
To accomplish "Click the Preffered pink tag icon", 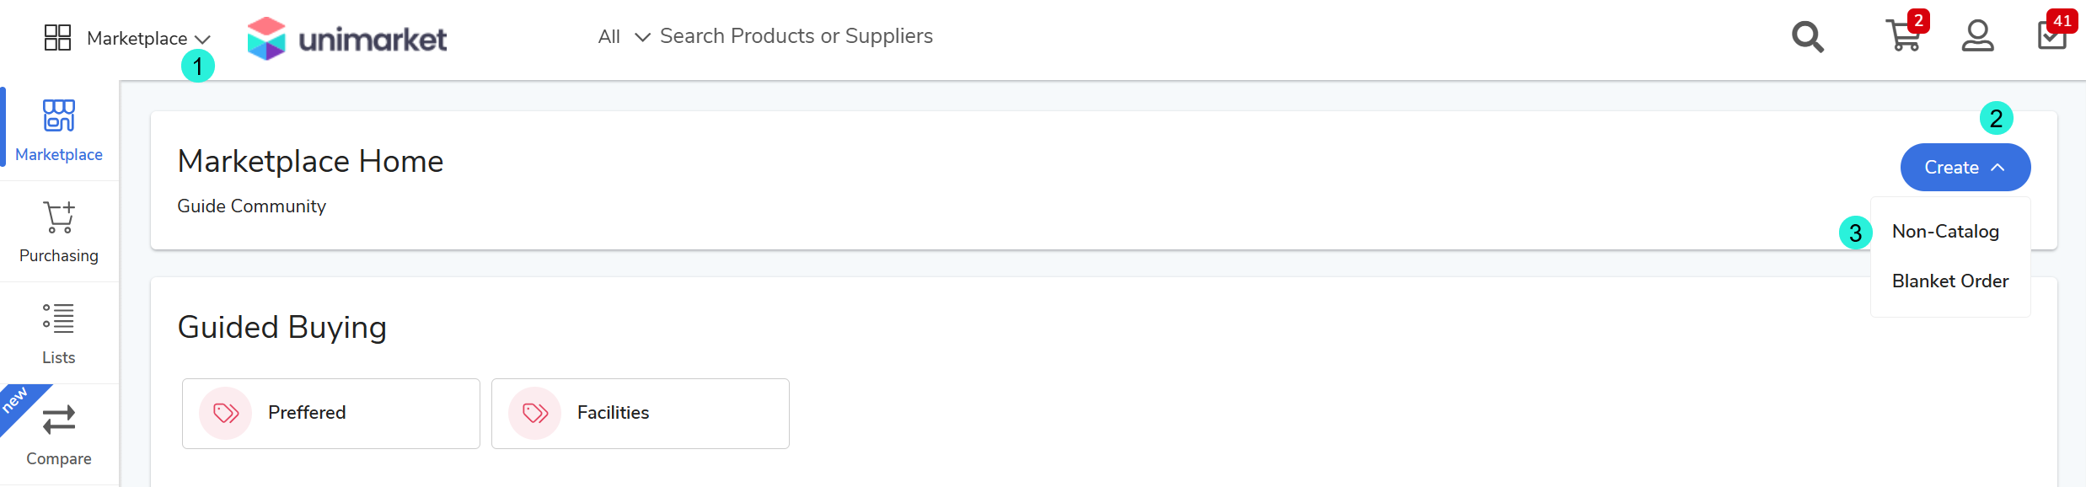I will tap(226, 413).
